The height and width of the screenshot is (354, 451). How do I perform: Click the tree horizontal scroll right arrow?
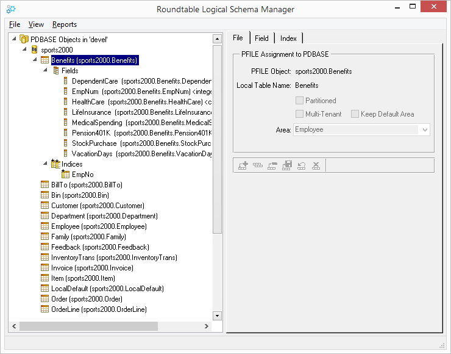206,326
